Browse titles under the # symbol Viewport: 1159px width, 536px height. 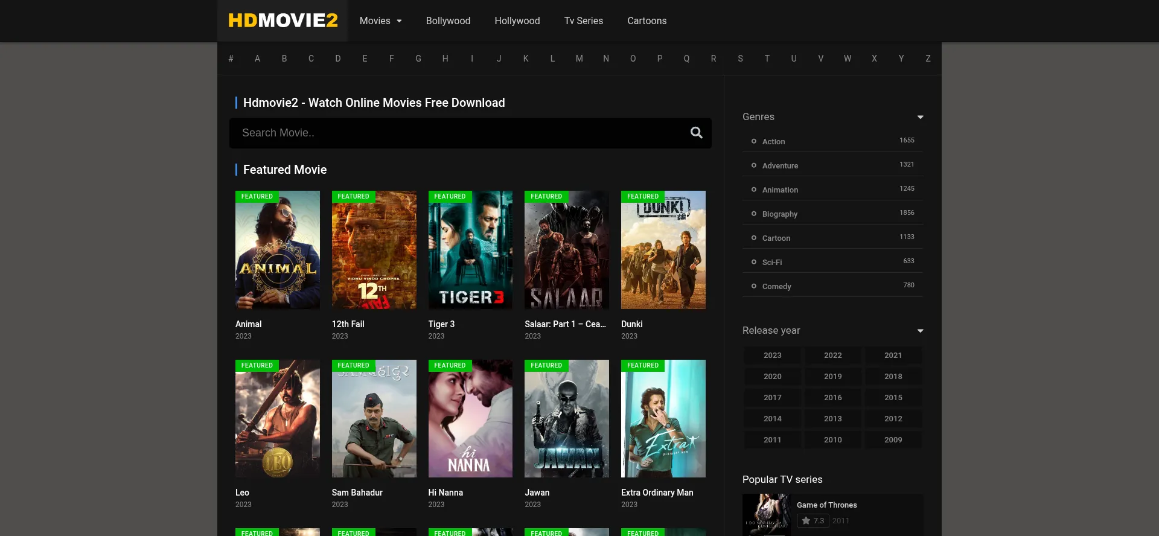pos(231,59)
